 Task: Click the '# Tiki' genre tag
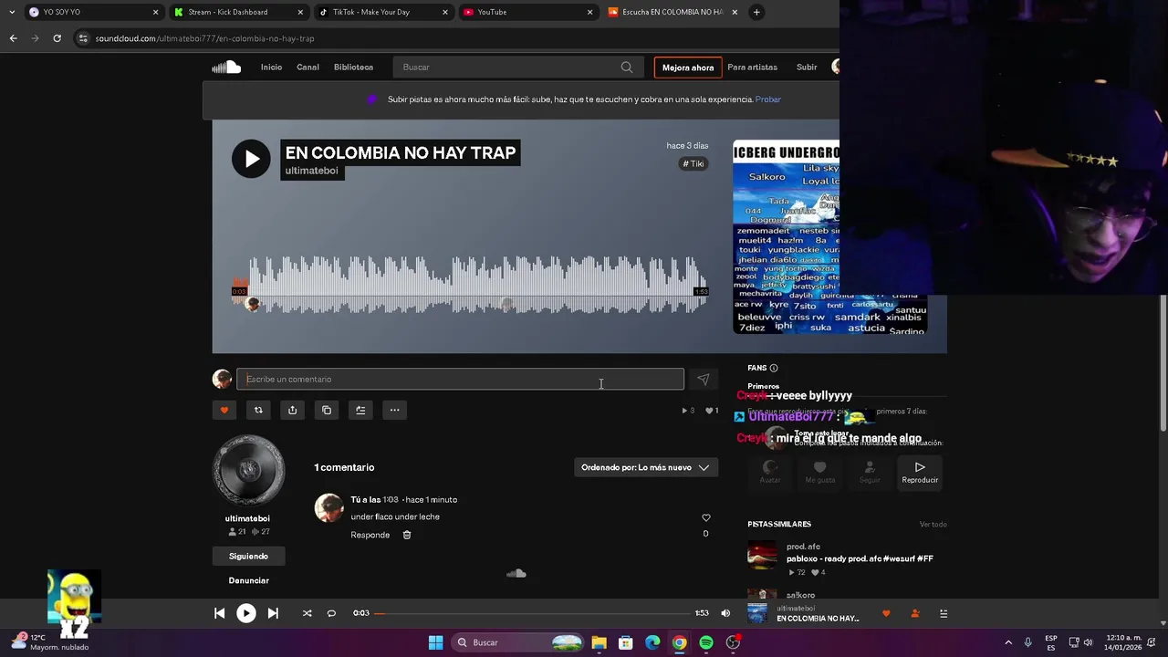[693, 164]
